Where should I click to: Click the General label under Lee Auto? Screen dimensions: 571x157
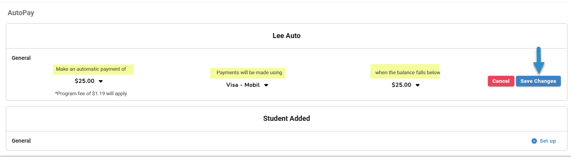point(21,58)
